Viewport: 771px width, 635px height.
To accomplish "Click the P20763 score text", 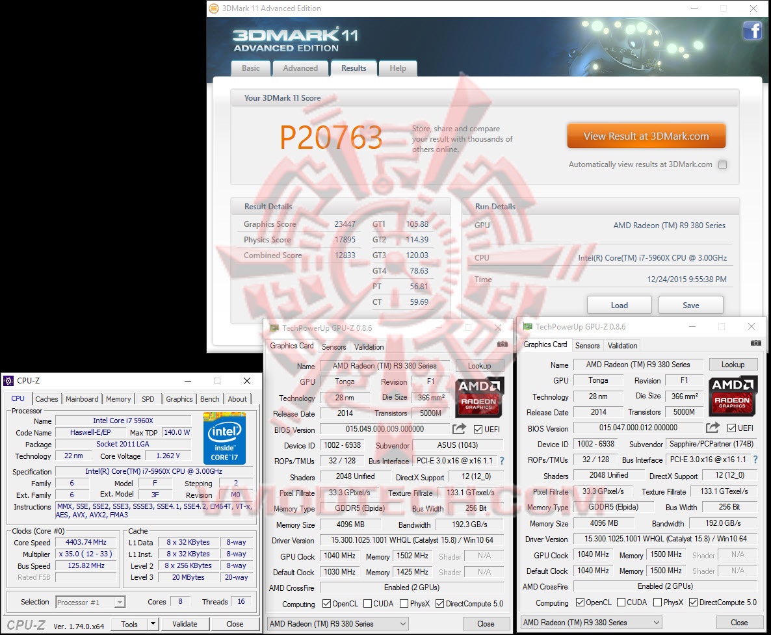I will pos(332,136).
